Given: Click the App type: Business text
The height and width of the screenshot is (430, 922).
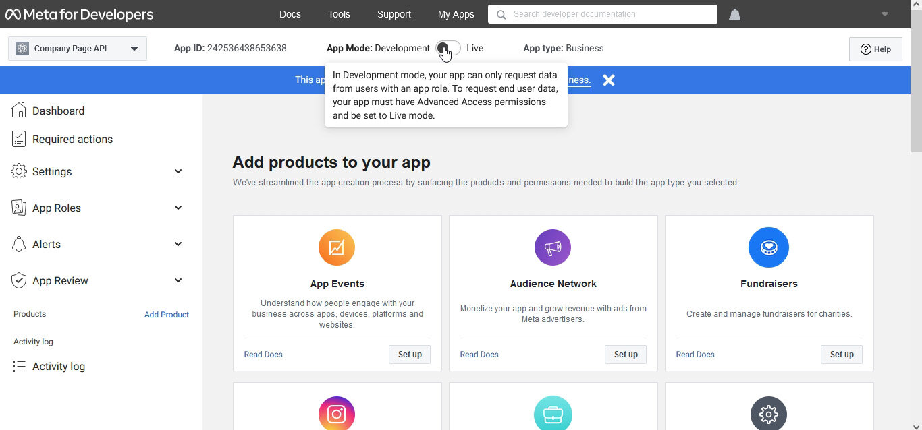Looking at the screenshot, I should click(x=564, y=49).
